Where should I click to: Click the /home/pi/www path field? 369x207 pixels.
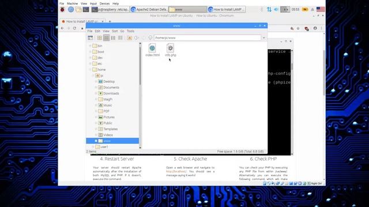[x=208, y=38]
